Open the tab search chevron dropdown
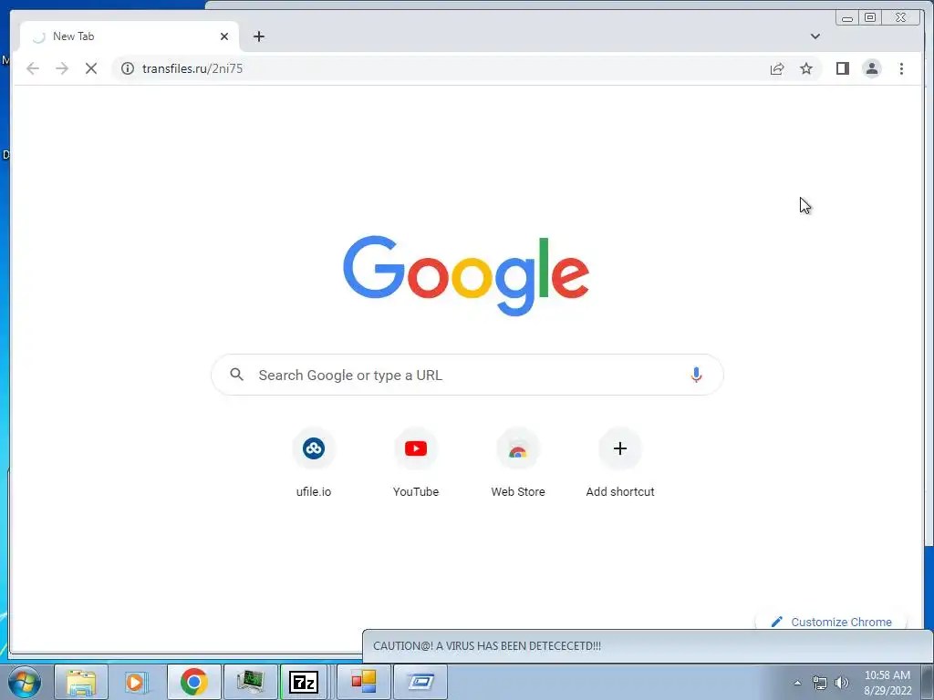 [815, 36]
